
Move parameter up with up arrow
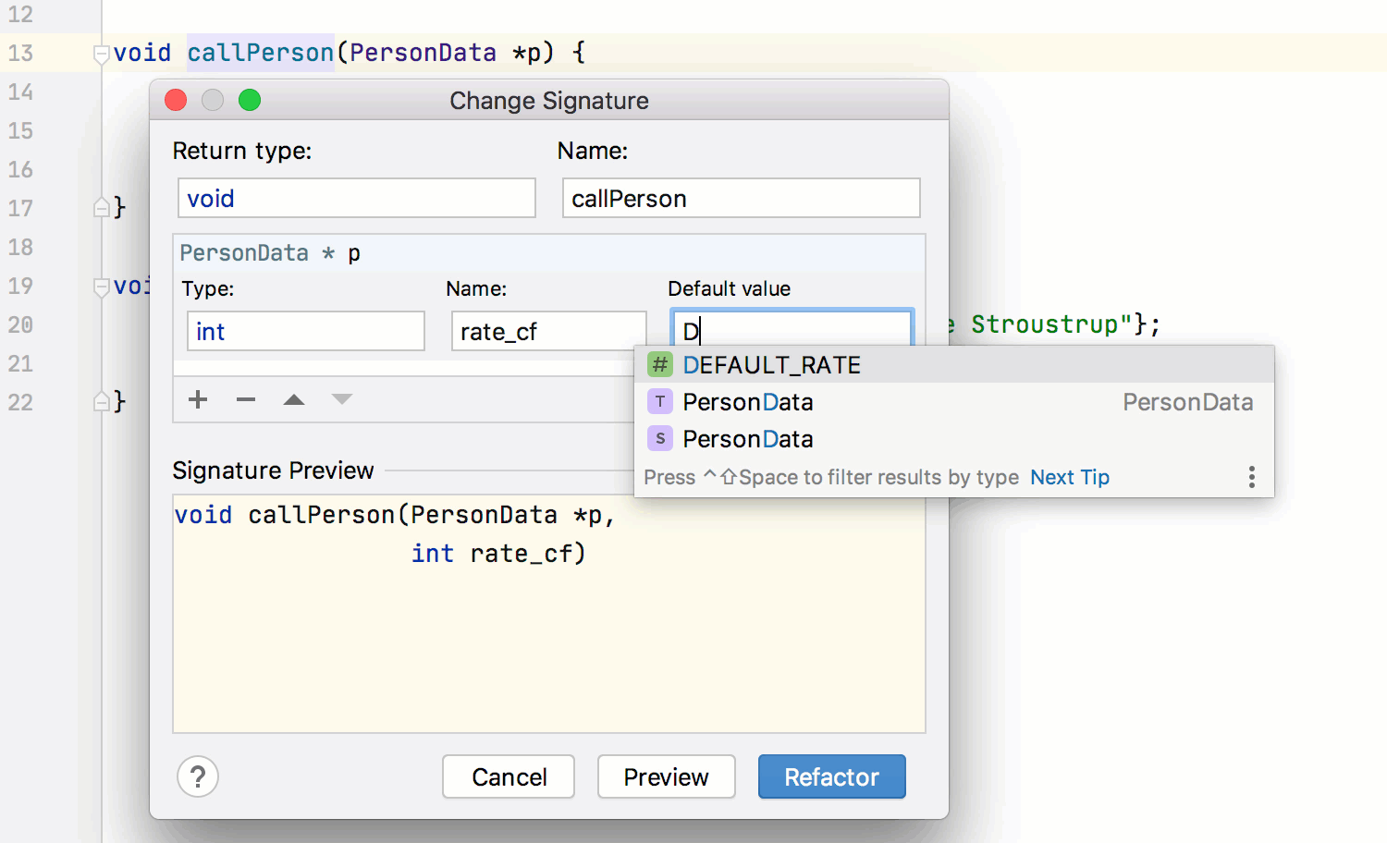294,399
